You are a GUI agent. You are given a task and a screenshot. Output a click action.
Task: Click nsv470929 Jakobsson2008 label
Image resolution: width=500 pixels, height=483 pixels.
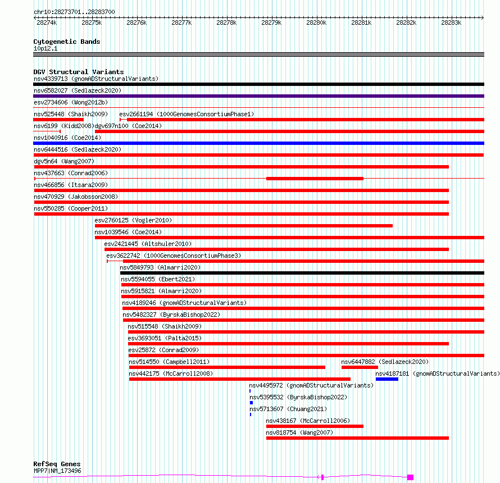pyautogui.click(x=76, y=197)
